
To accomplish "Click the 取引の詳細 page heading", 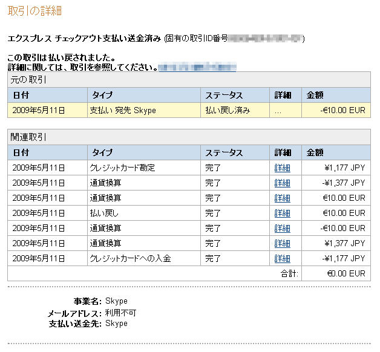I will point(34,11).
